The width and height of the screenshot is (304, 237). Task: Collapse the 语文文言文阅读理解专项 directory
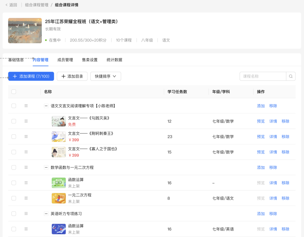coord(46,106)
